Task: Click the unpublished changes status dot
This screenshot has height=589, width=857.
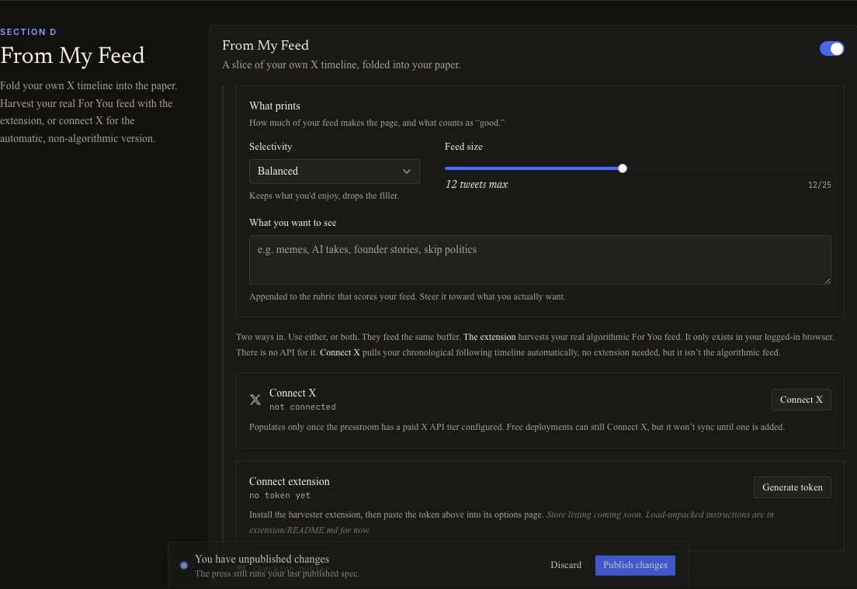Action: pos(184,566)
